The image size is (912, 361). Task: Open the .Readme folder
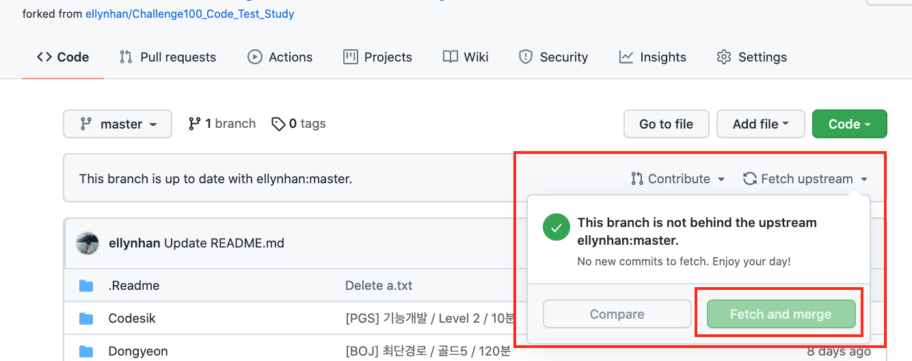click(x=134, y=285)
